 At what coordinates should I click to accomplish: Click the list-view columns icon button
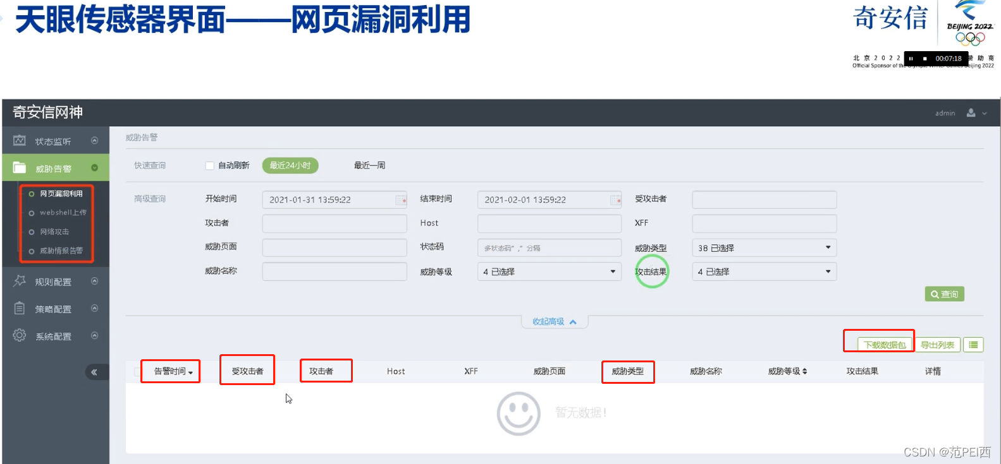973,345
